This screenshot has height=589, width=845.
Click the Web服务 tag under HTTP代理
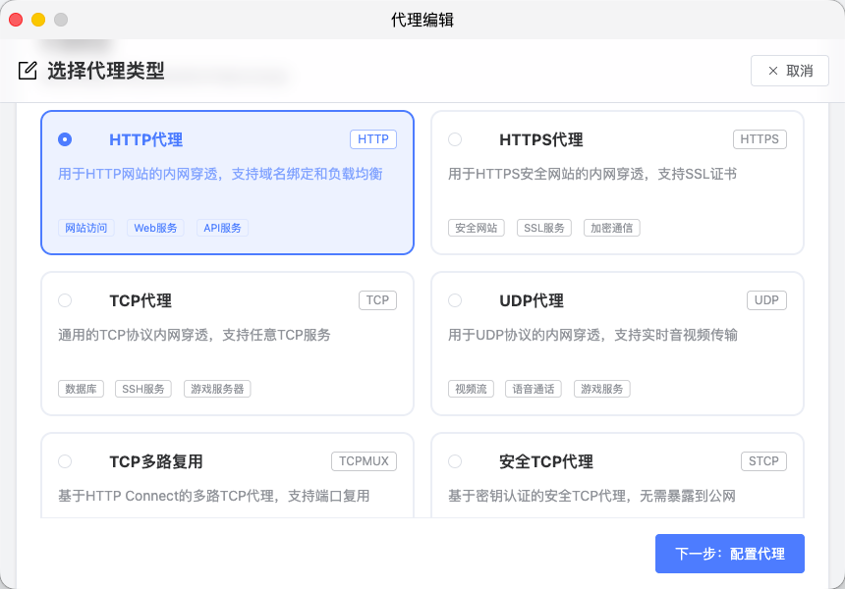pos(155,227)
